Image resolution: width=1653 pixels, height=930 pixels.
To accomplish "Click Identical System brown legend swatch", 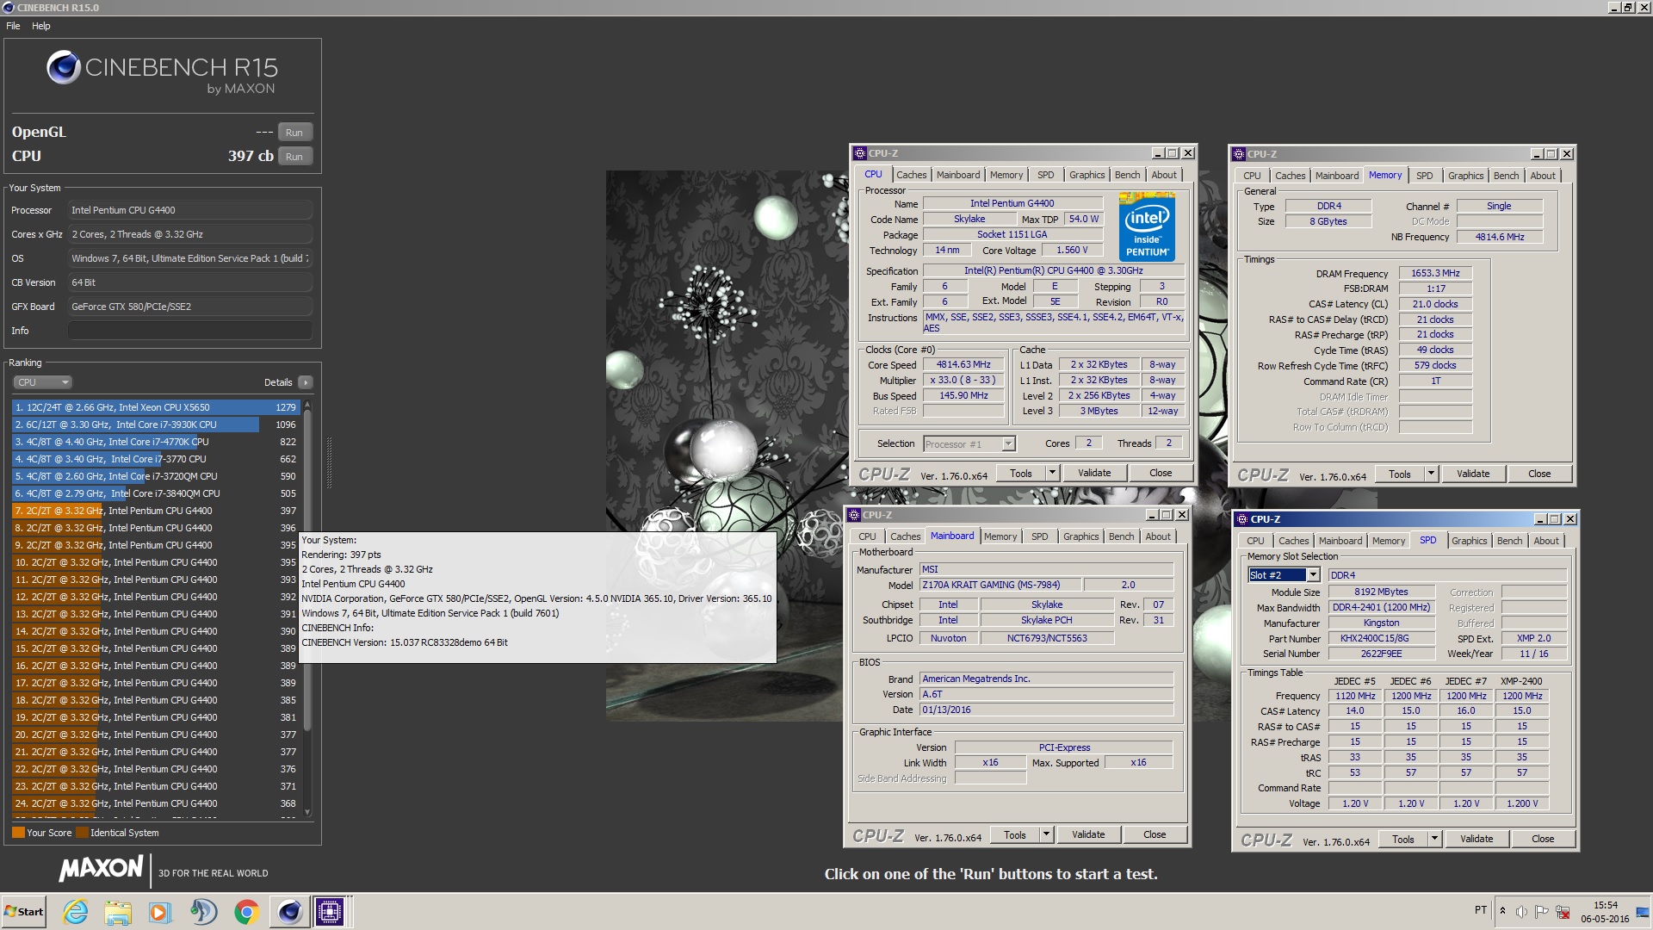I will [x=82, y=833].
